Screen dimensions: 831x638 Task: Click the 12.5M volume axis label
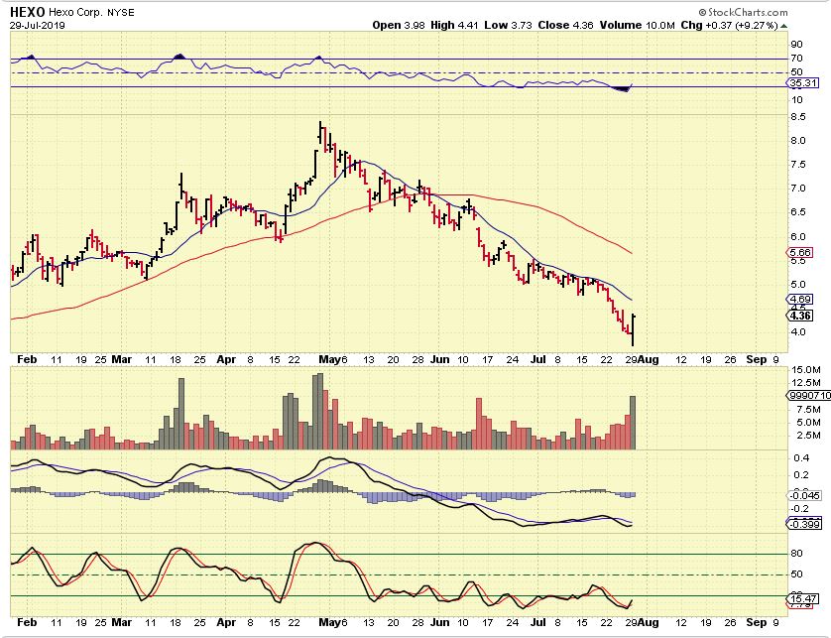806,382
